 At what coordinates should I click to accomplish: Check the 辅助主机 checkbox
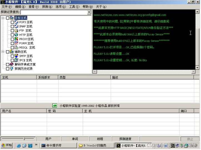(7, 52)
